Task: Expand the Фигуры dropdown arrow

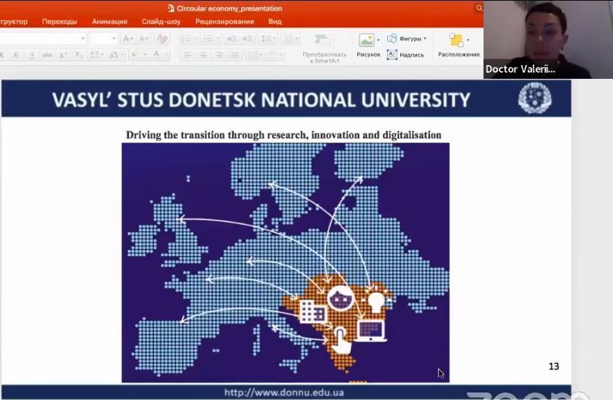Action: [x=425, y=38]
